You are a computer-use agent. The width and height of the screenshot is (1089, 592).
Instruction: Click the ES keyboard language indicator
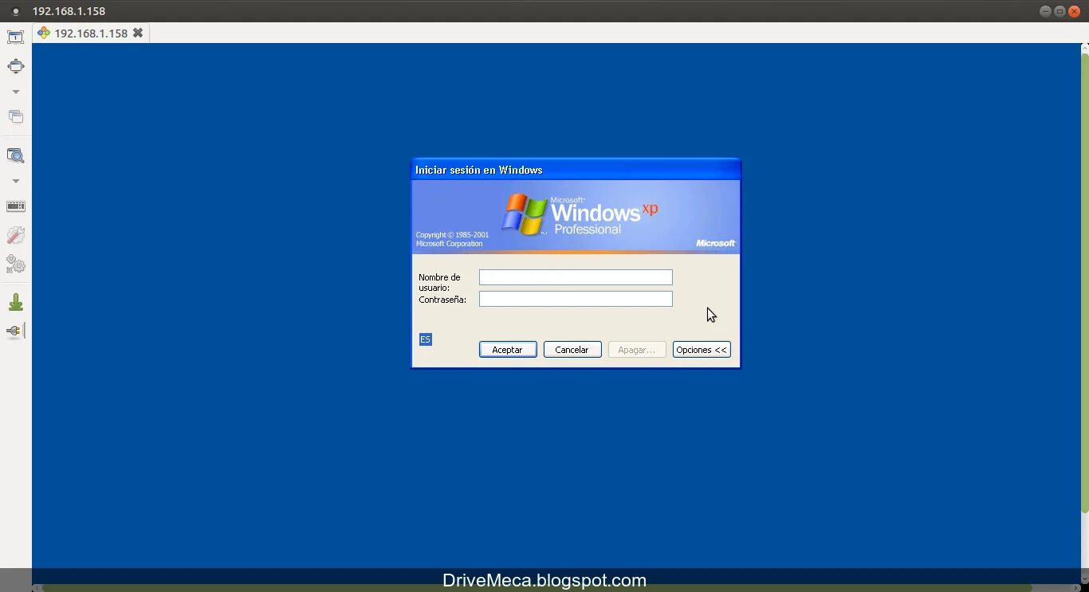(426, 339)
